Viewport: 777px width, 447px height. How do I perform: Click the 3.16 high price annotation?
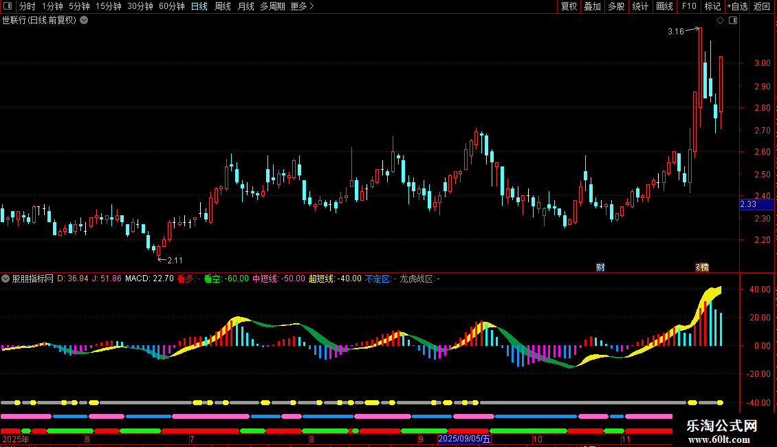pyautogui.click(x=675, y=32)
